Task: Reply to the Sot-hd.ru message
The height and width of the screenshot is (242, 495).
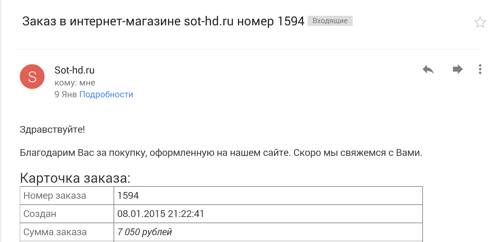Action: coord(428,69)
